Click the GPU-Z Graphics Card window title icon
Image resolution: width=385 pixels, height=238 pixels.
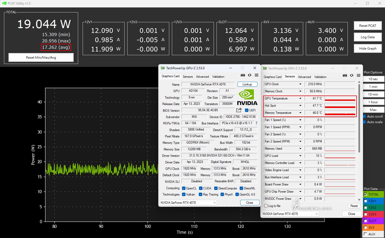tap(163, 68)
